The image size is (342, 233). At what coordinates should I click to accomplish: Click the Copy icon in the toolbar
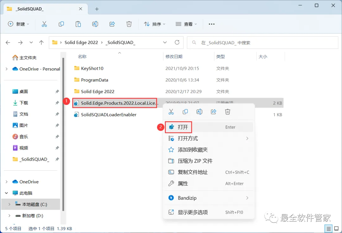pyautogui.click(x=61, y=24)
